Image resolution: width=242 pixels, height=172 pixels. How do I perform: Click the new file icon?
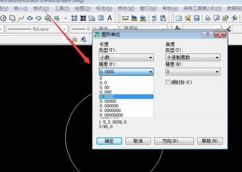click(179, 18)
